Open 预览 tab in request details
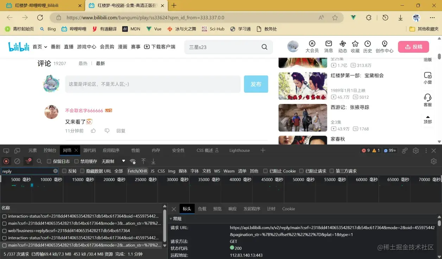The height and width of the screenshot is (259, 442). (217, 209)
